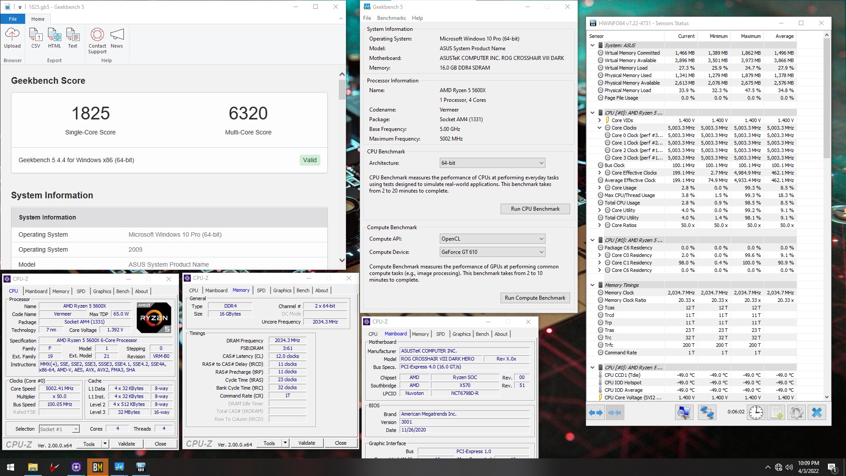Click the network tray icon

click(x=779, y=467)
